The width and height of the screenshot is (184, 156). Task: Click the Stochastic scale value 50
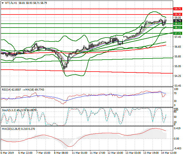coord(175,117)
